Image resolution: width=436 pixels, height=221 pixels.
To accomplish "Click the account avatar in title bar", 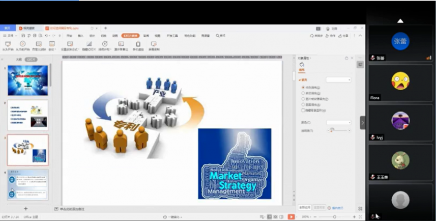I will (x=328, y=29).
